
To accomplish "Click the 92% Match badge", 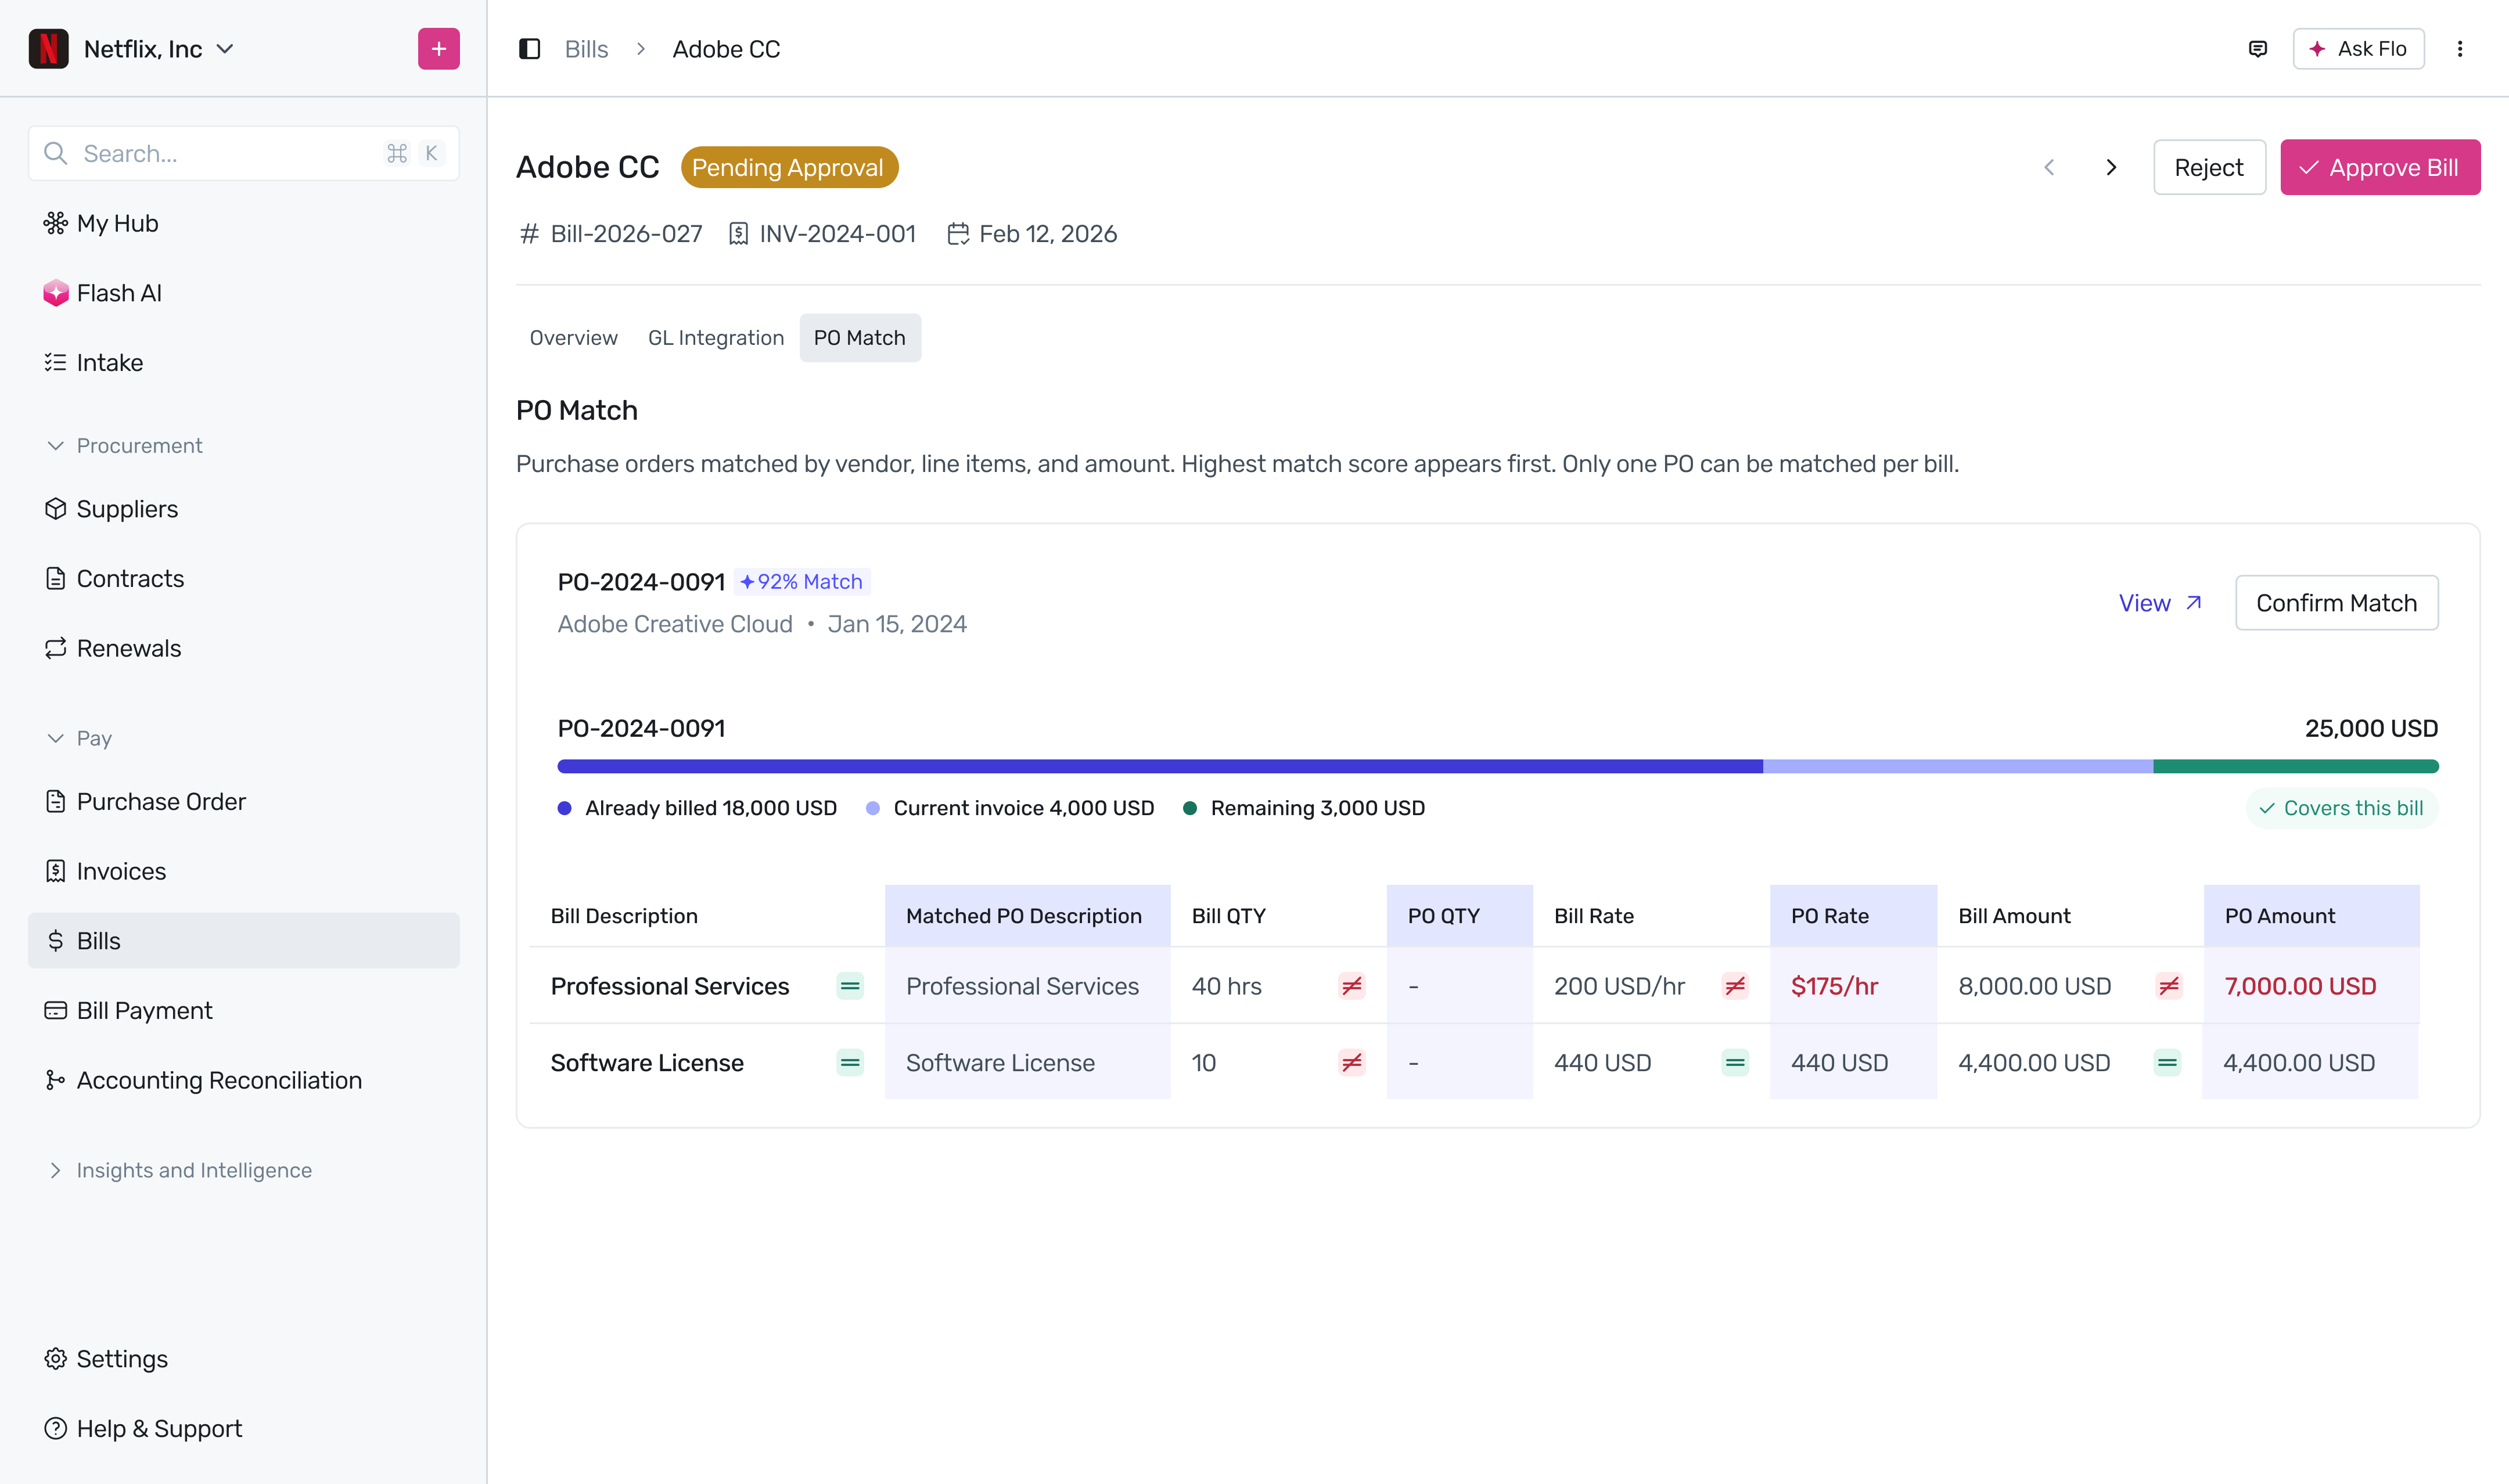I will click(x=801, y=582).
